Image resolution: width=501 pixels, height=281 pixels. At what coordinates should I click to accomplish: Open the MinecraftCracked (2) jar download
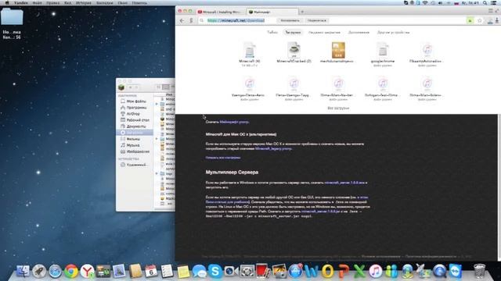(294, 52)
